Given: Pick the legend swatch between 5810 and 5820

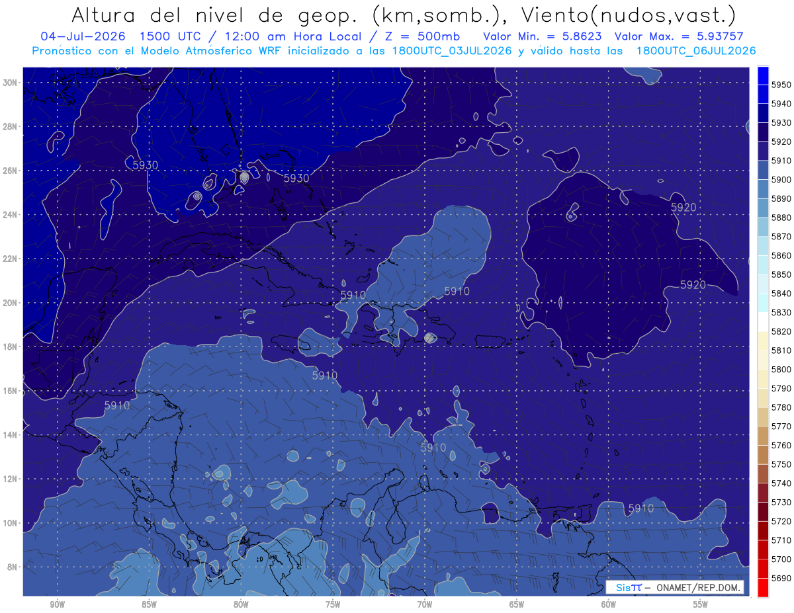Looking at the screenshot, I should (x=763, y=341).
